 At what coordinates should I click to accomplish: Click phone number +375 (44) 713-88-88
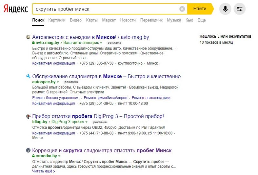96,133
